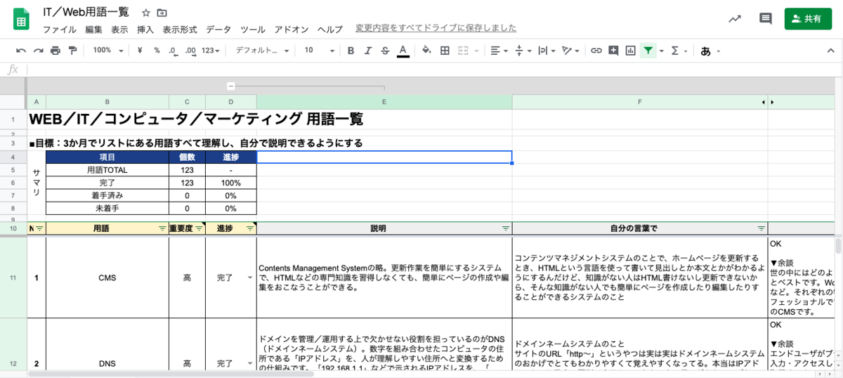The width and height of the screenshot is (843, 378).
Task: Open the text color picker (underlined A)
Action: click(403, 51)
